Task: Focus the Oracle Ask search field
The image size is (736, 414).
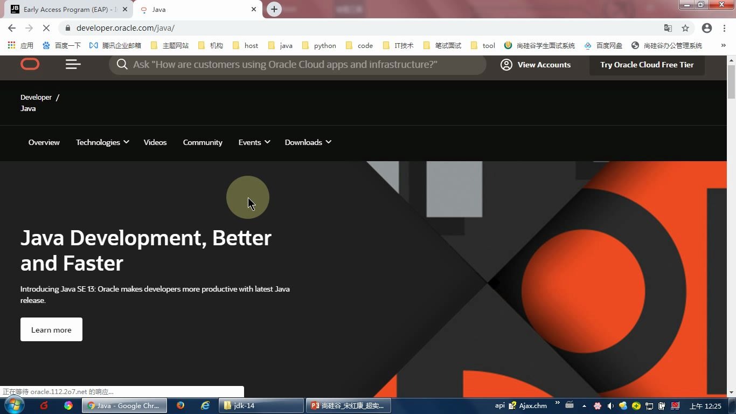Action: pos(297,64)
